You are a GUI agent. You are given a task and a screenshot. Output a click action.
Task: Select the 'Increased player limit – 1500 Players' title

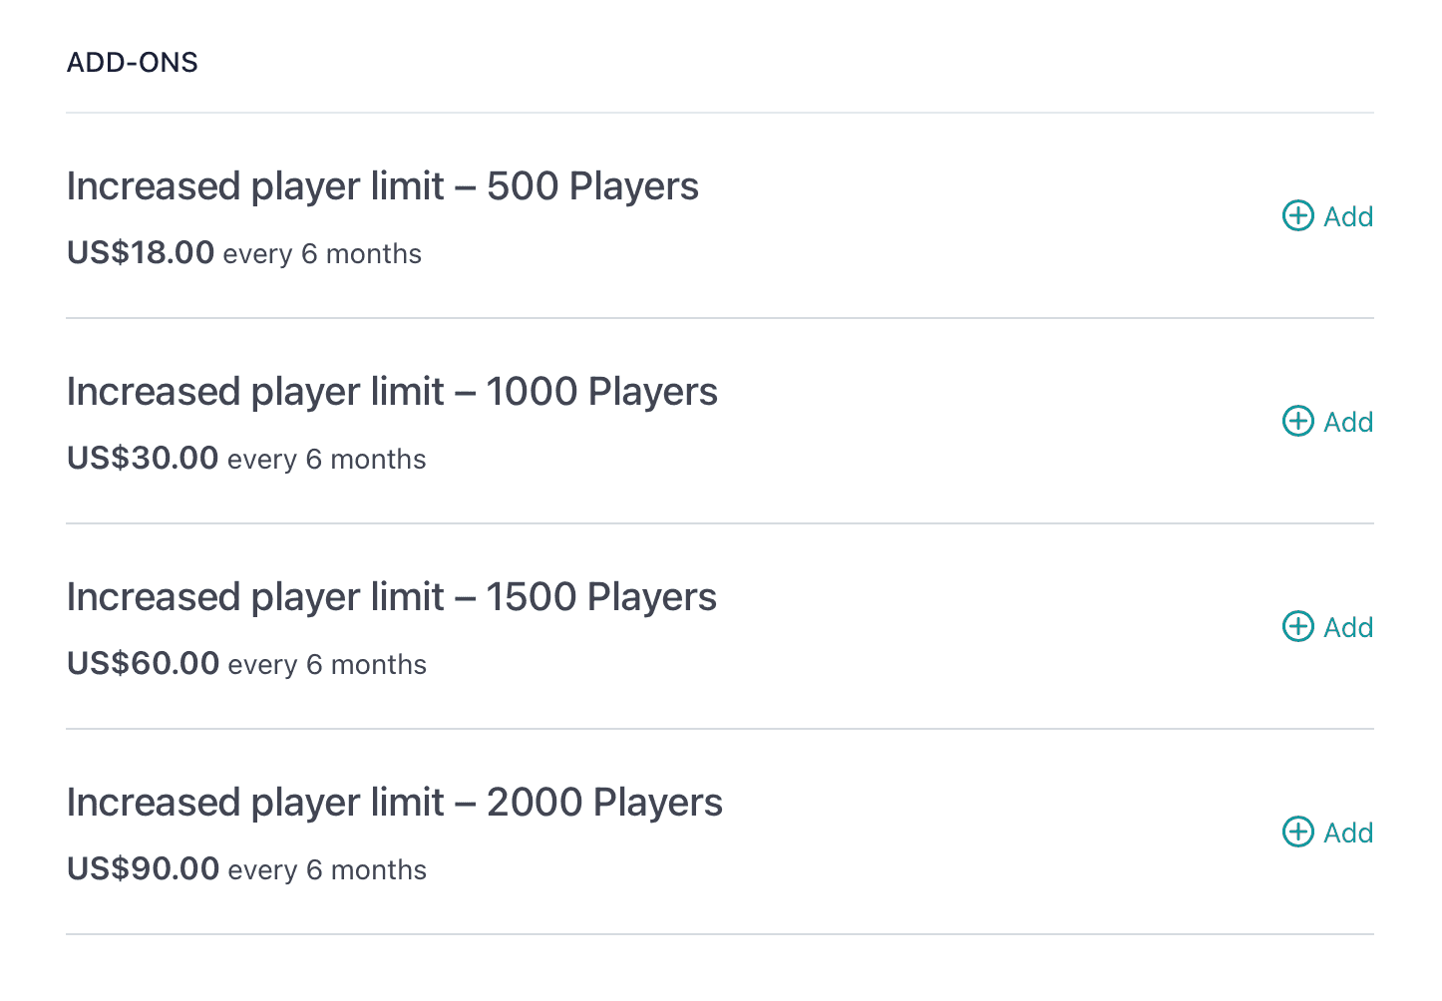point(391,597)
